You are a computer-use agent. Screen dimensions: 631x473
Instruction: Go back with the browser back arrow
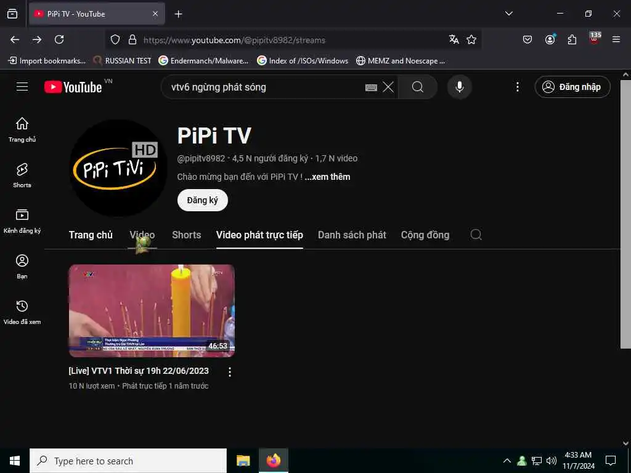point(15,39)
